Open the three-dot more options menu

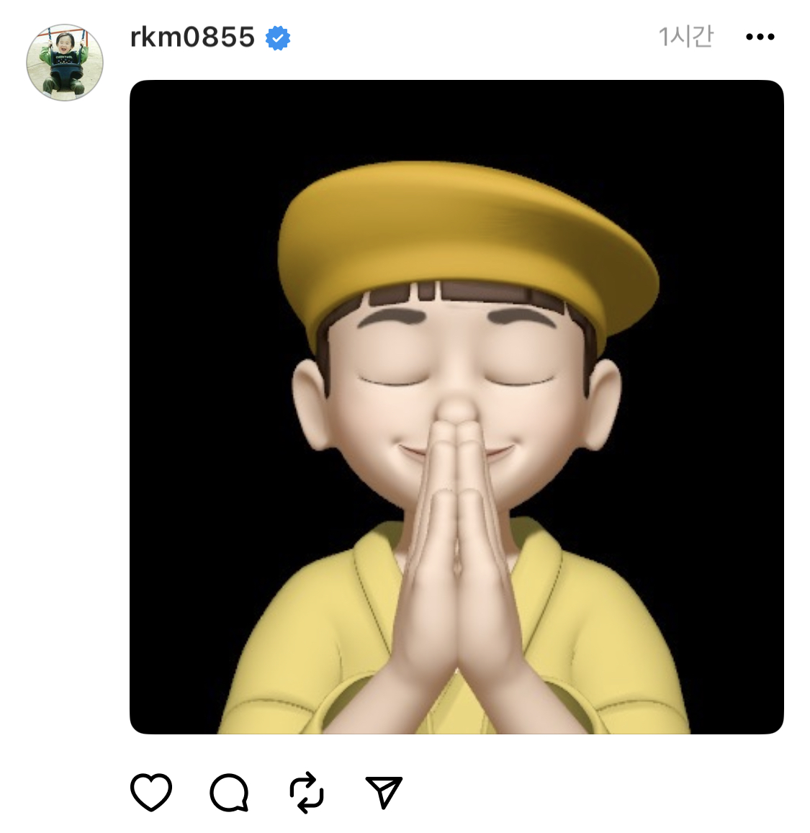760,37
